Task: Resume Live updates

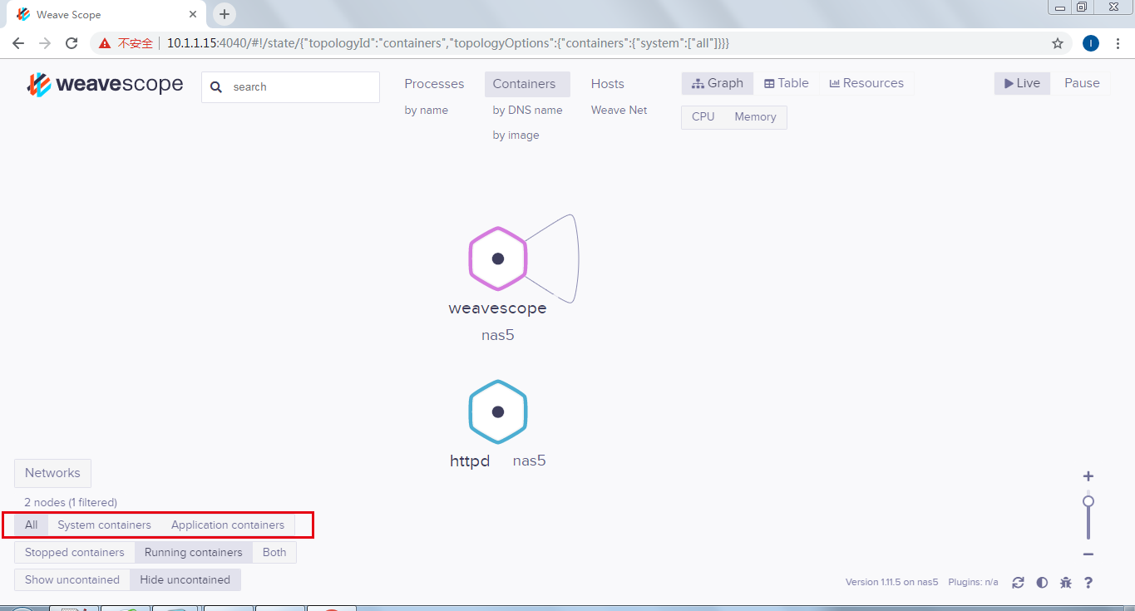Action: point(1022,83)
